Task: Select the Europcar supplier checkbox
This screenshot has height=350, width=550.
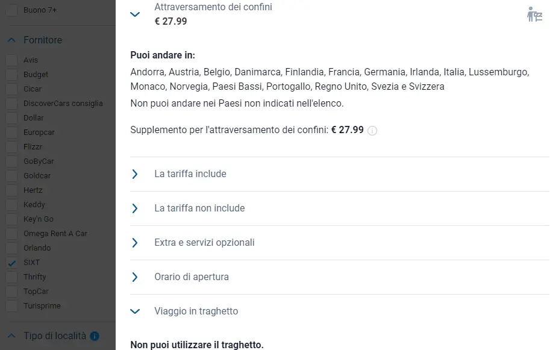Action: click(x=11, y=133)
